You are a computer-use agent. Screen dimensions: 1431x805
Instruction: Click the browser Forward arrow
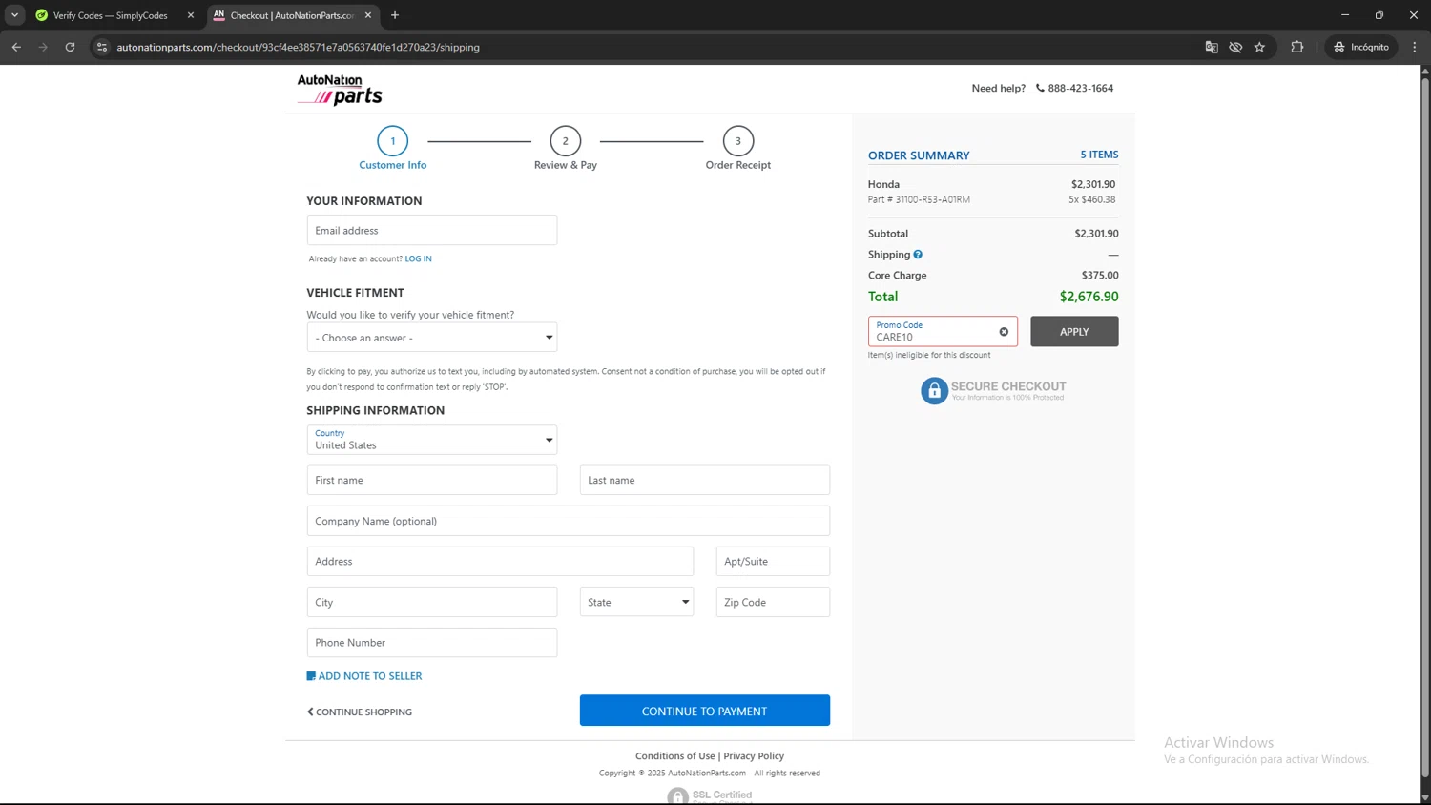pos(43,47)
